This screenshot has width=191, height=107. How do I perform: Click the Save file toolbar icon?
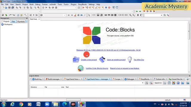9,7
